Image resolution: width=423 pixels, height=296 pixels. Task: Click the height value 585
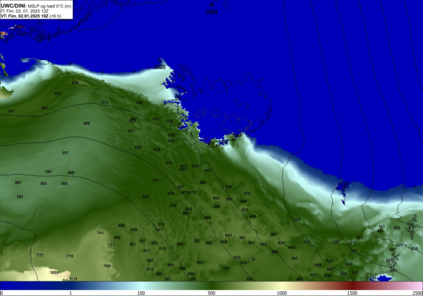pos(44,108)
